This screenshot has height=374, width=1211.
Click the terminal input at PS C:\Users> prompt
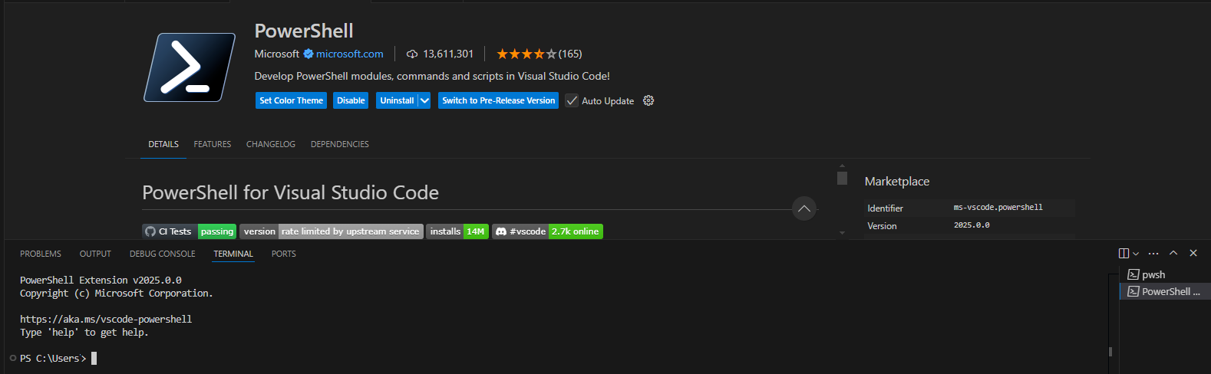coord(94,358)
